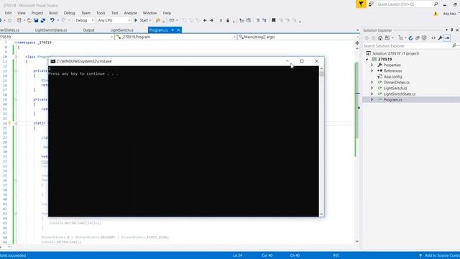Viewport: 460px width, 259px height.
Task: Click the Navigate Forward arrow in toolbar
Action: 211,20
